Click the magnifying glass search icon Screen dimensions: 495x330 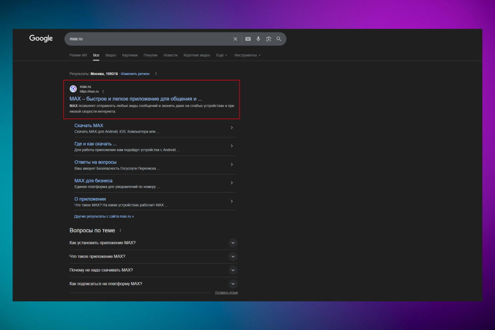(x=278, y=39)
